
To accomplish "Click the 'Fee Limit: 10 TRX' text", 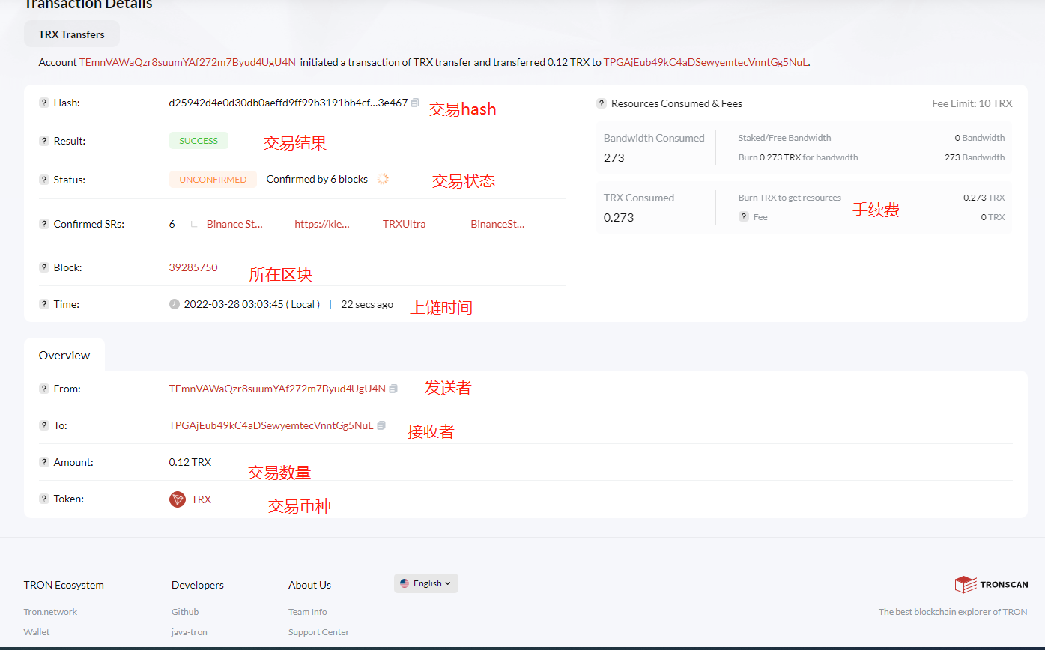I will coord(972,103).
